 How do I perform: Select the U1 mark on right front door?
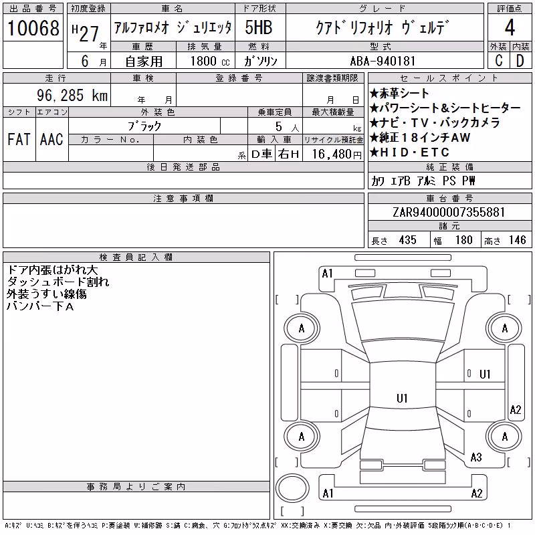pyautogui.click(x=485, y=374)
